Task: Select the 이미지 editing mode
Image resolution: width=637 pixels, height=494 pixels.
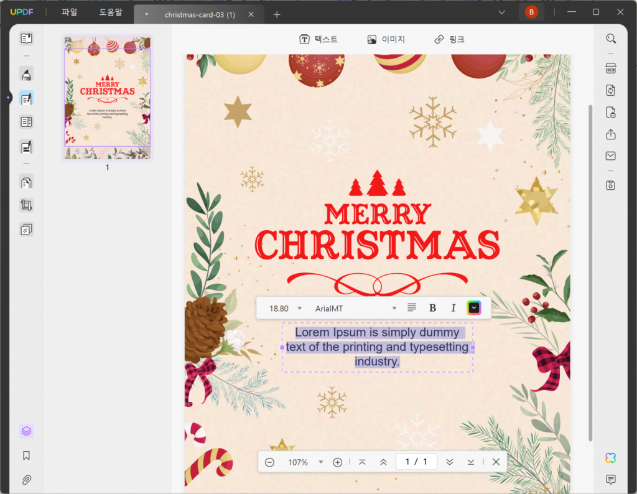Action: 386,39
